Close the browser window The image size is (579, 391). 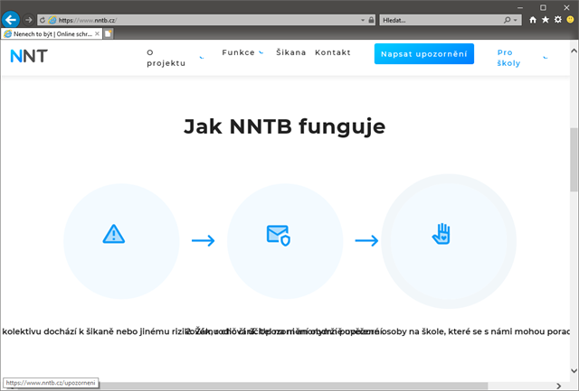(x=566, y=7)
